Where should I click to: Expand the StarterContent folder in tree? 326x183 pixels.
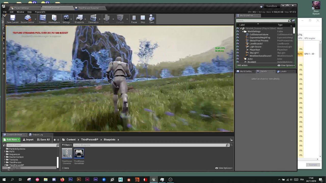coord(5,157)
